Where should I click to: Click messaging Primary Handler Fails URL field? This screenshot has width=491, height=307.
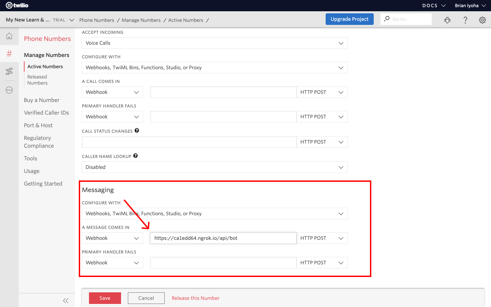click(x=223, y=263)
